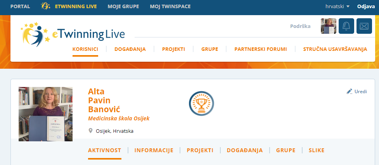Click Uredi to edit profile

[x=361, y=92]
